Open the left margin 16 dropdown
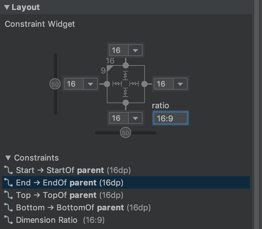Screen dimensions: 262x229 90,84
